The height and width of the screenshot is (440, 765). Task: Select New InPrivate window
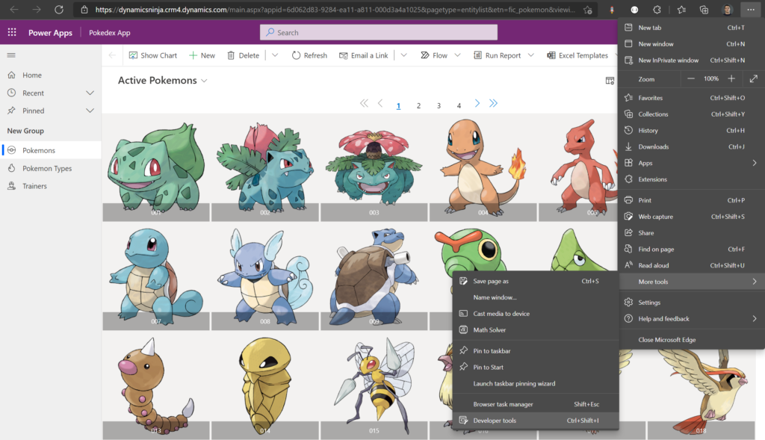pyautogui.click(x=691, y=60)
